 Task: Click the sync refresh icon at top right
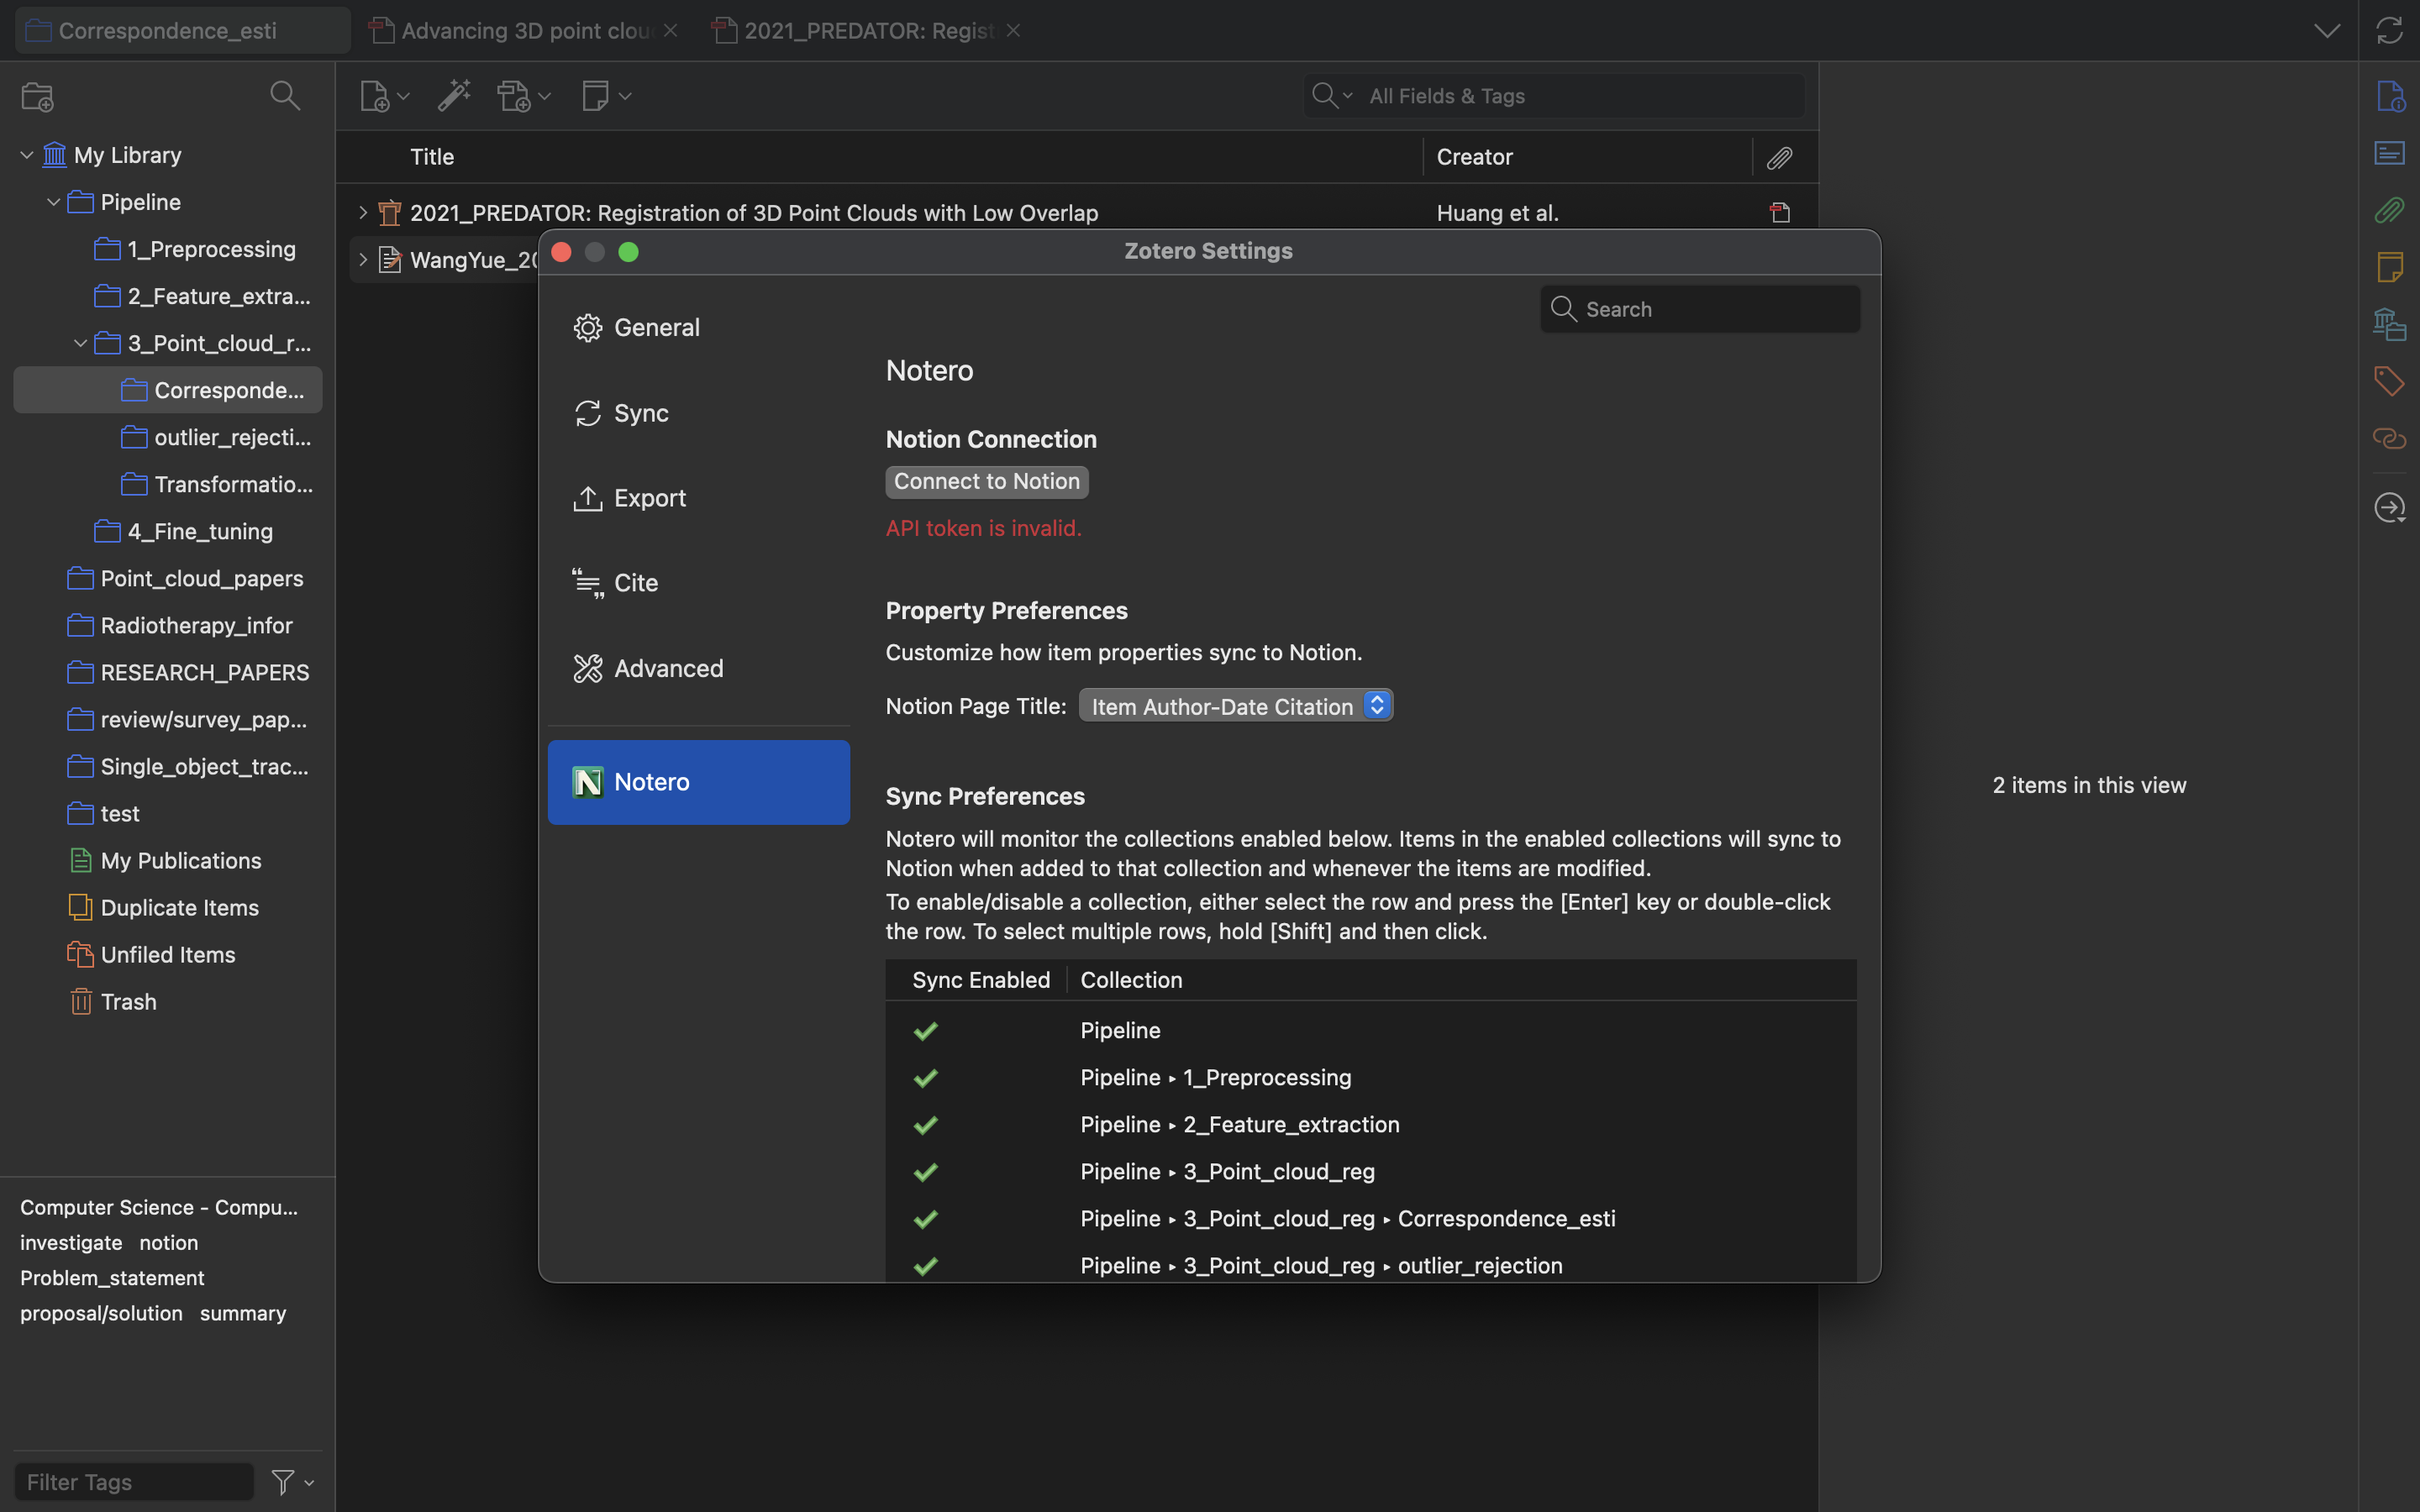click(x=2389, y=30)
